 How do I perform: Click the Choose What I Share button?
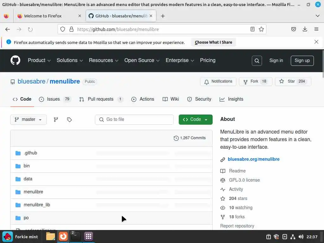[214, 42]
